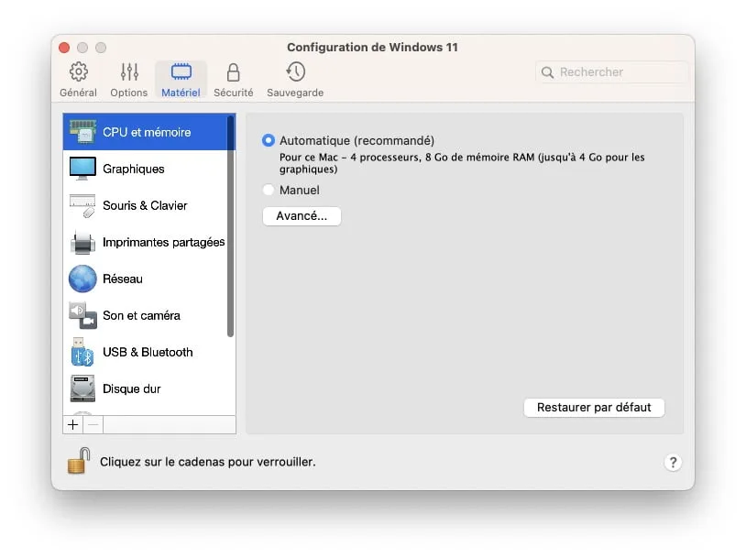Select the Matériel chip icon tab
746x558 pixels.
pos(181,71)
